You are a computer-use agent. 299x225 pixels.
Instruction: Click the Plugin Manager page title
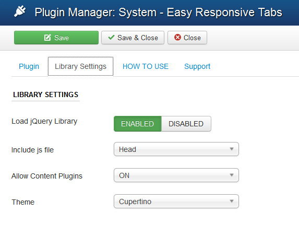point(158,13)
